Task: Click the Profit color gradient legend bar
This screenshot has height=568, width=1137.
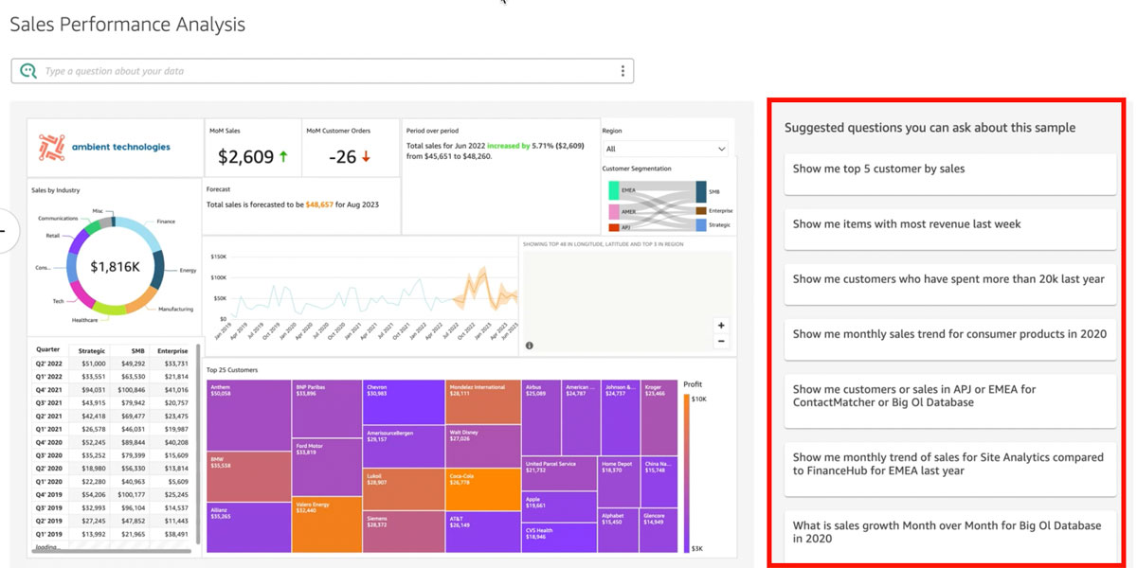Action: click(x=686, y=473)
